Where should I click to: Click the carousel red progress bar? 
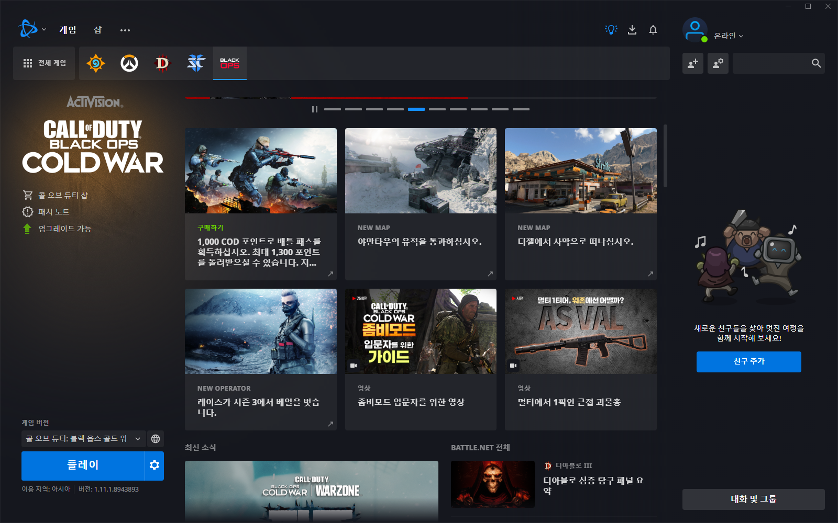coord(326,98)
